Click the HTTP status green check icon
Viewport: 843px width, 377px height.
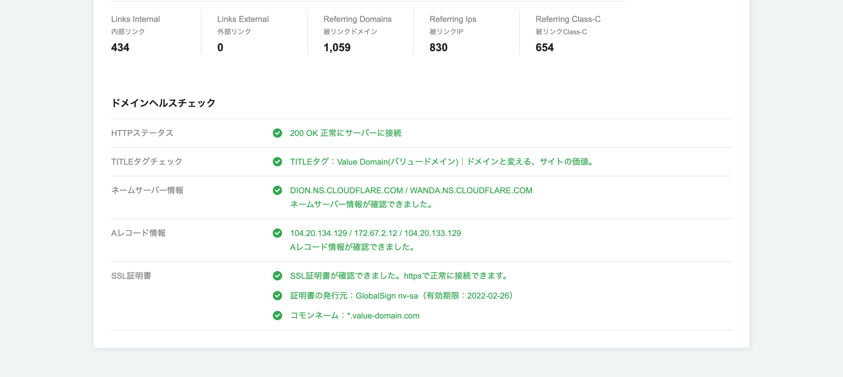pos(277,133)
